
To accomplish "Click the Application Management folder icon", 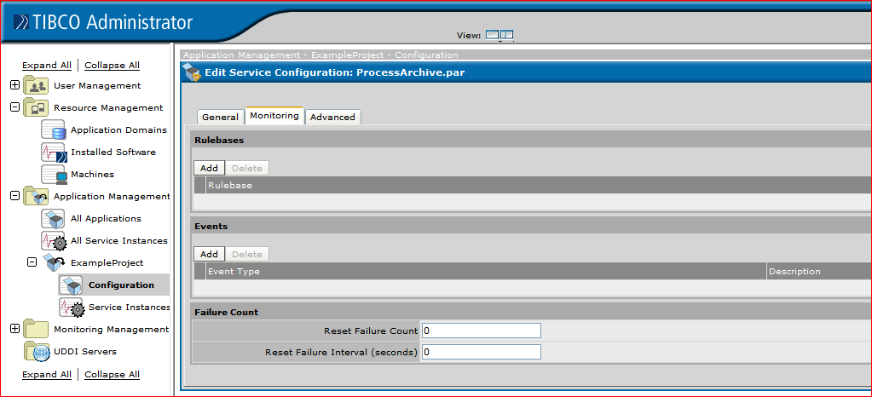I will [x=36, y=197].
